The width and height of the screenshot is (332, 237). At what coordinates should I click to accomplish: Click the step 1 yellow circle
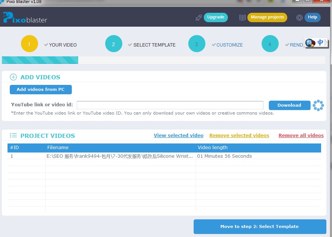pos(29,44)
